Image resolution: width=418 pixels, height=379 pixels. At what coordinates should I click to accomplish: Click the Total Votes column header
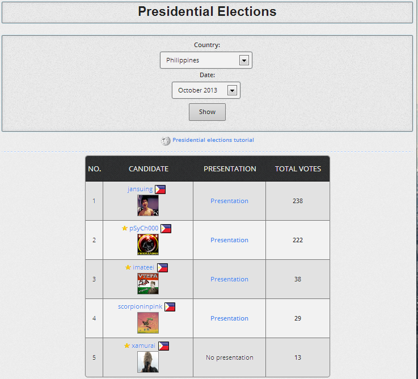click(298, 169)
